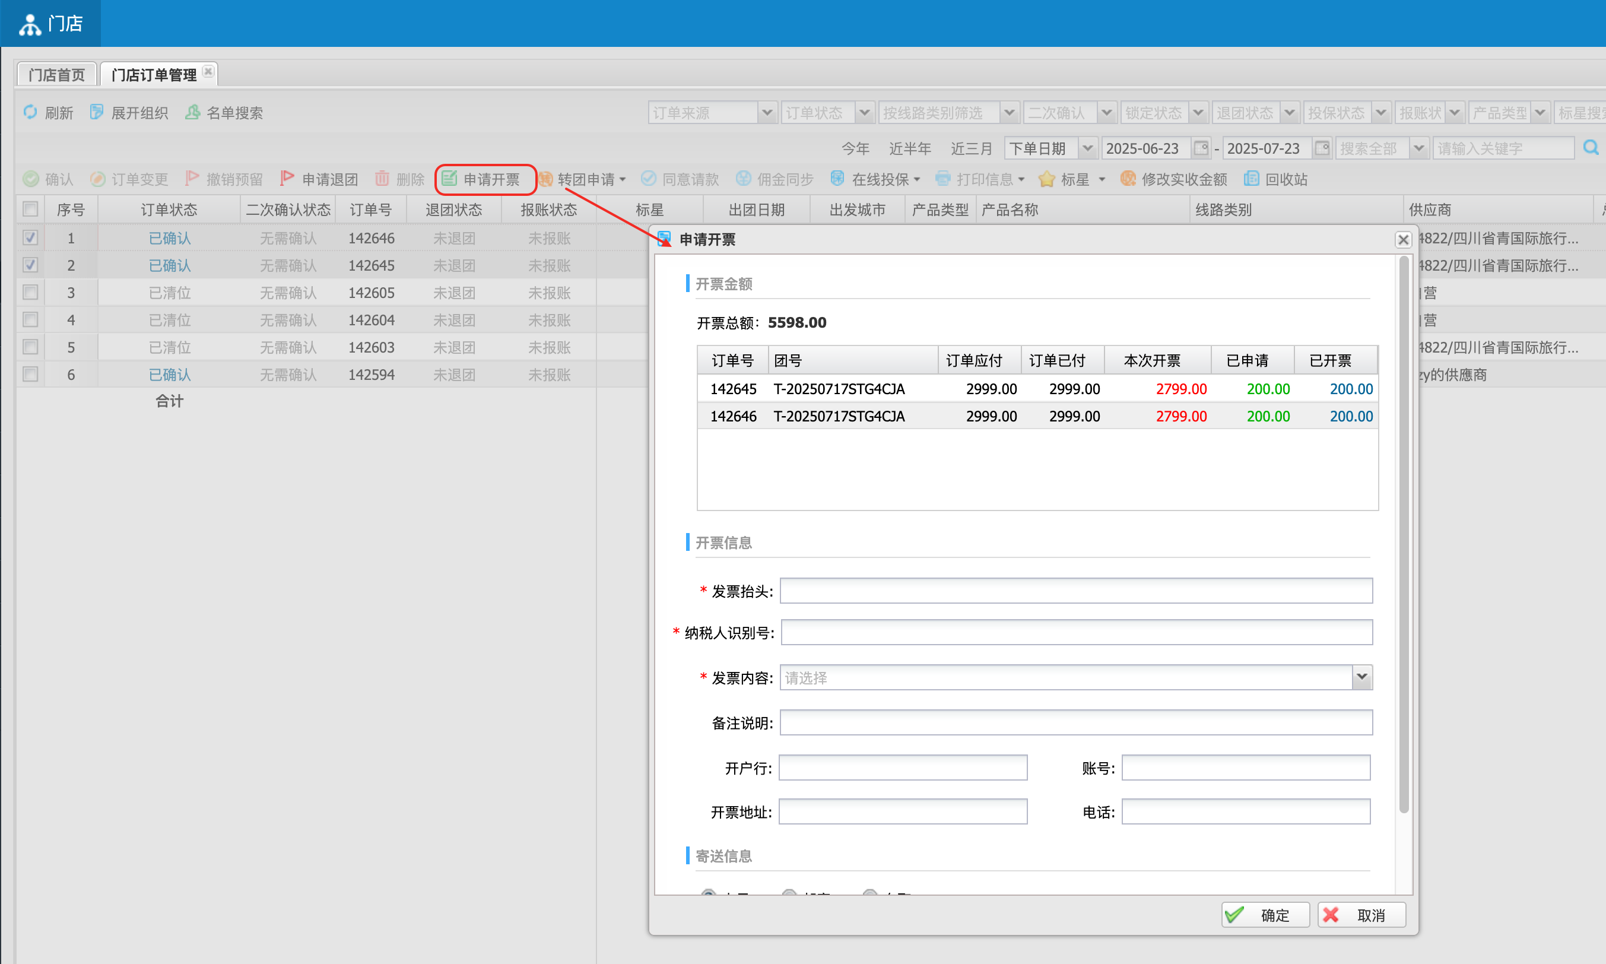Open the 下单日期 date type dropdown
1606x964 pixels.
1088,148
